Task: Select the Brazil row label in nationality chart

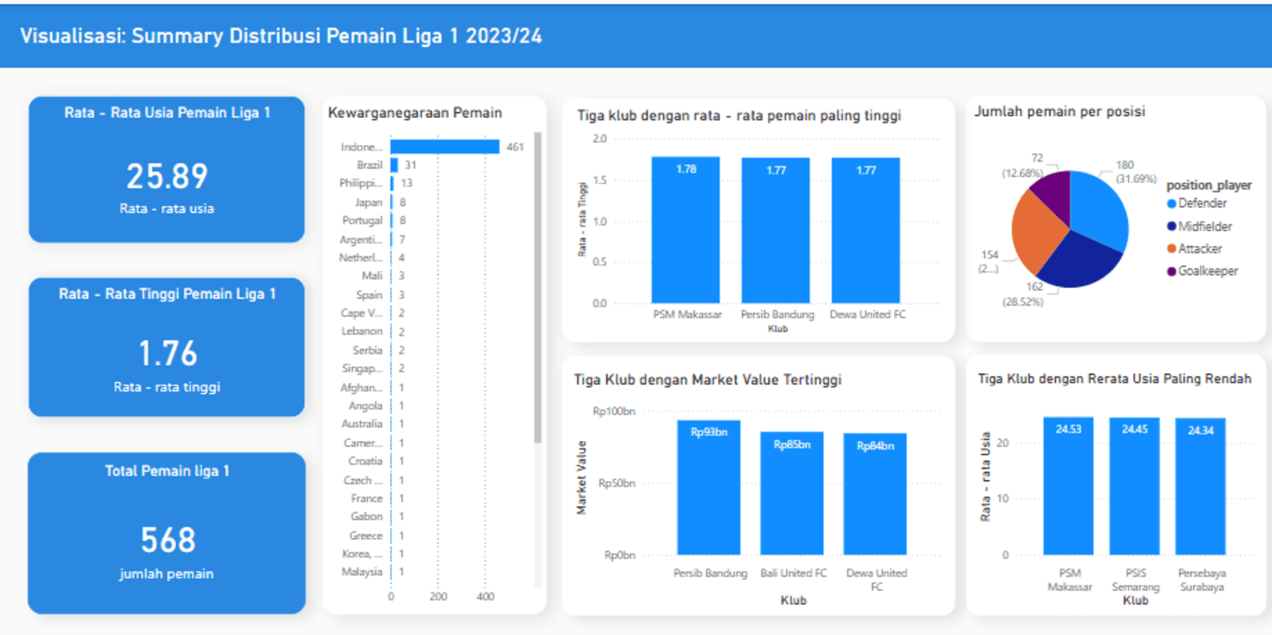Action: (x=370, y=165)
